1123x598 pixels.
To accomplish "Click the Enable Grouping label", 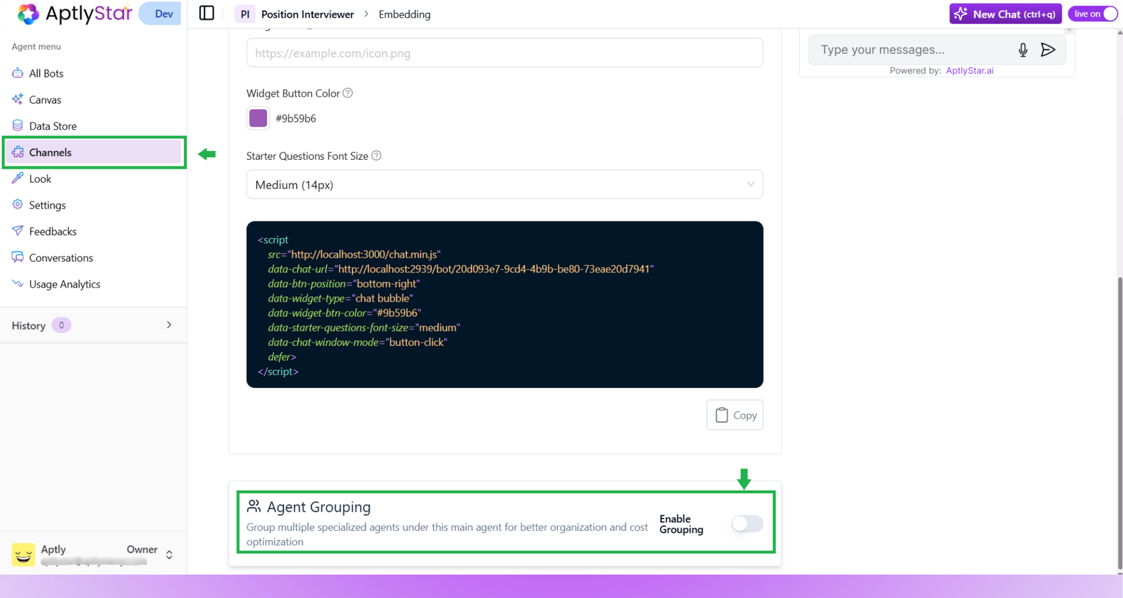I will 681,524.
